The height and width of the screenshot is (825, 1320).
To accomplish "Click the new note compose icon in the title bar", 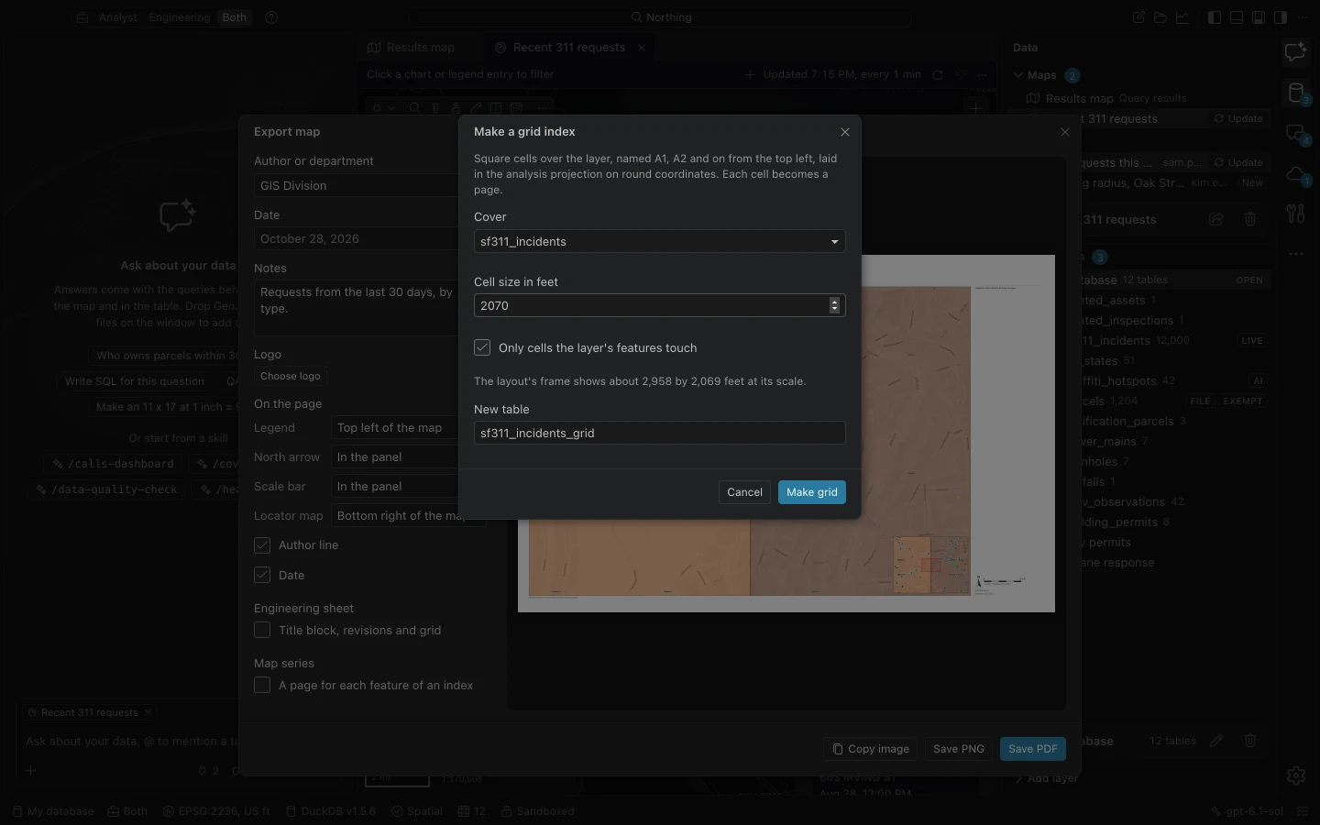I will [x=1138, y=17].
